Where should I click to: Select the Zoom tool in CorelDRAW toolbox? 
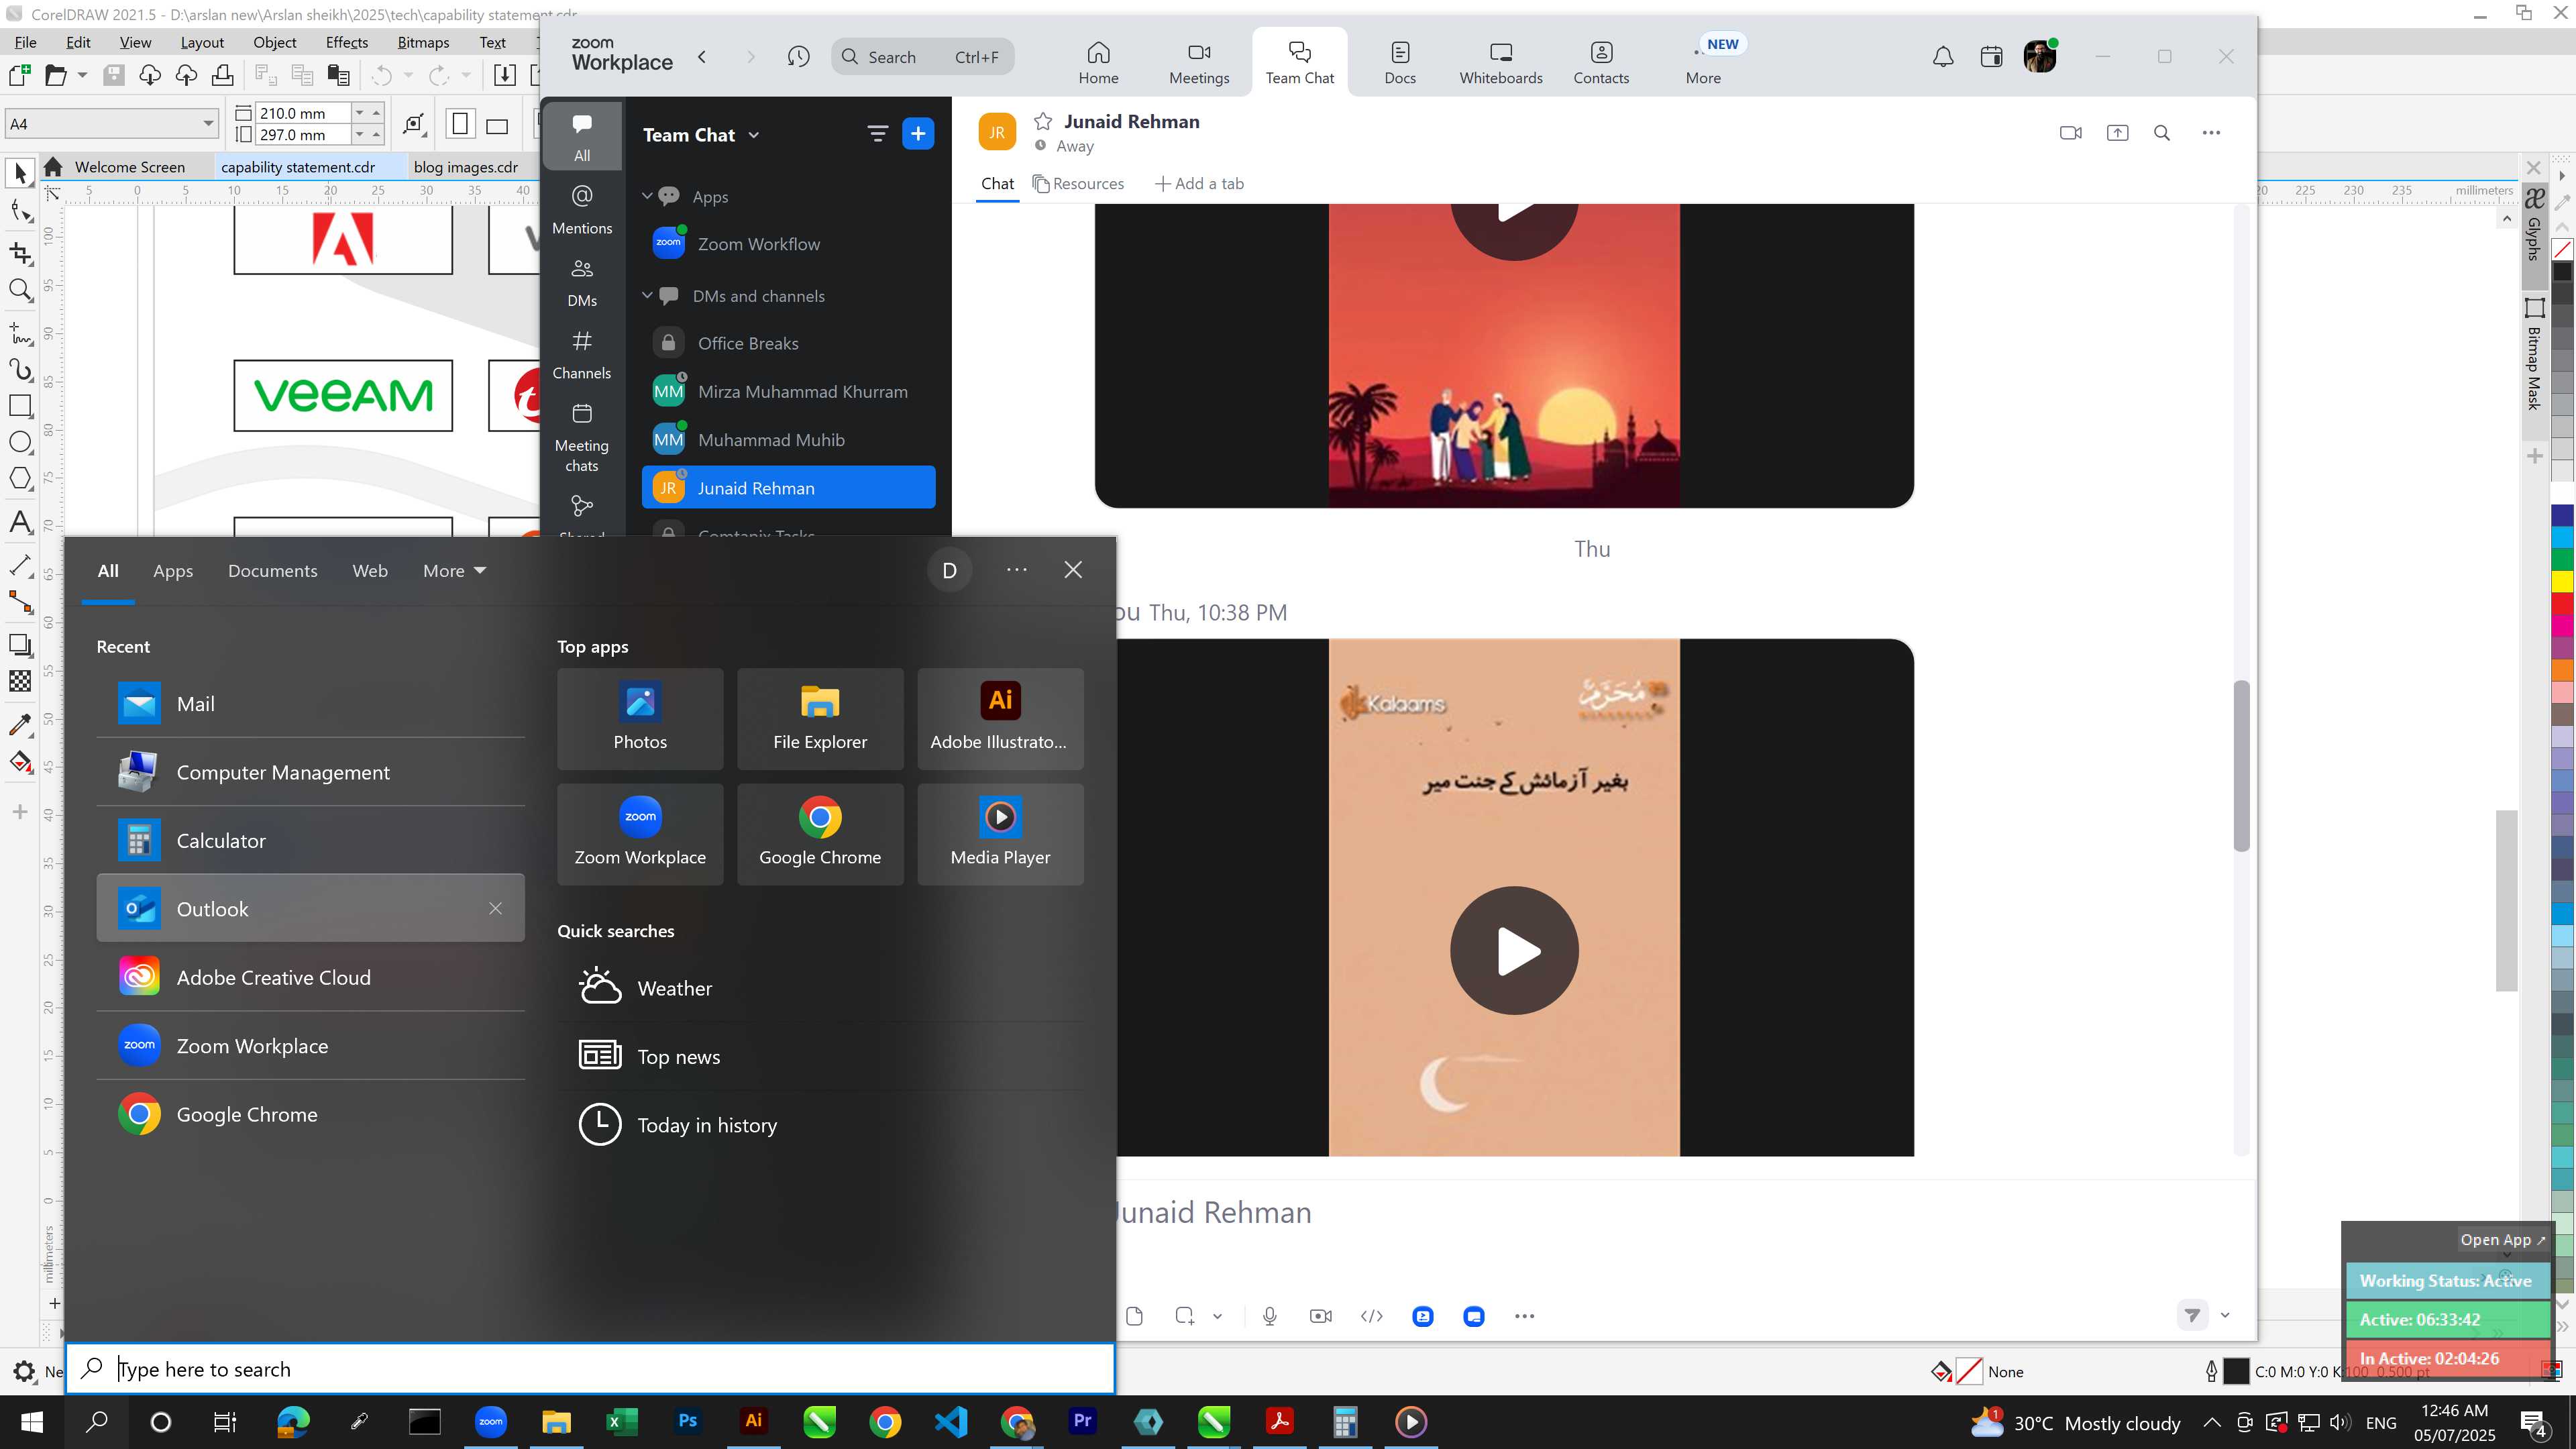[20, 290]
